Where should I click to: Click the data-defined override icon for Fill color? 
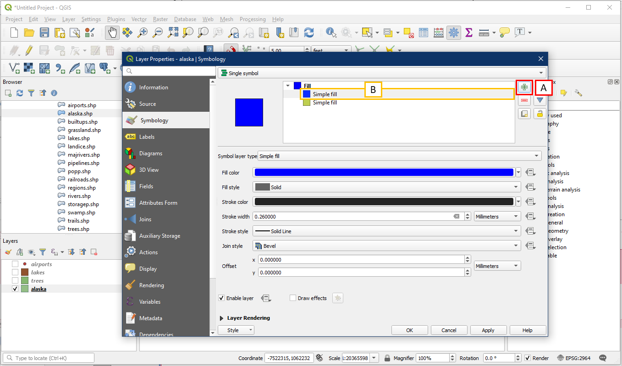531,173
